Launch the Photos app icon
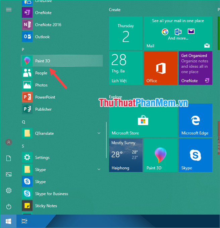This screenshot has height=228, width=220. click(27, 85)
